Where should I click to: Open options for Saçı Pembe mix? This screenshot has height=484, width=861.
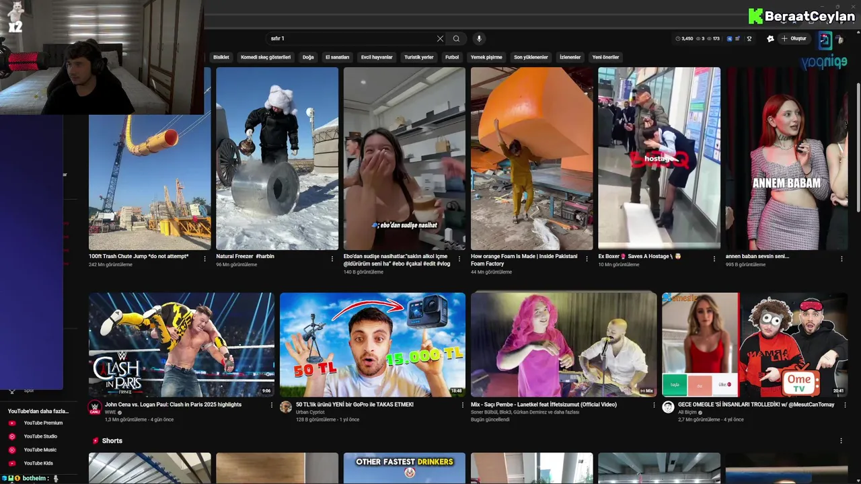click(654, 405)
